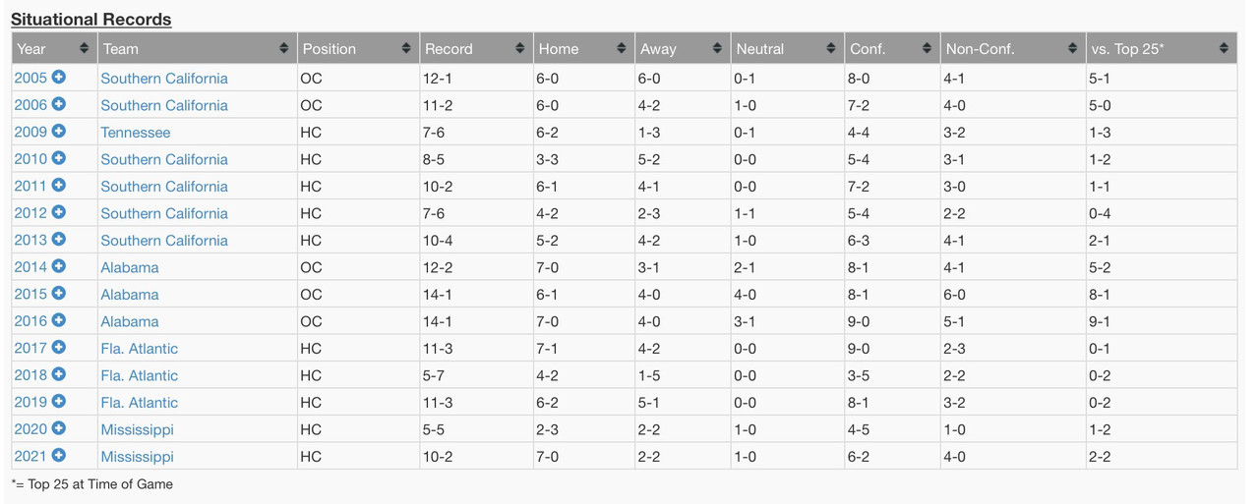Sort the Non-Conf. column
1259x504 pixels.
pyautogui.click(x=1014, y=48)
